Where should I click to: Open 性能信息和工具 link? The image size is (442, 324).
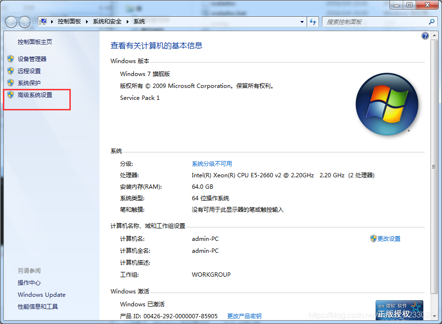tap(38, 306)
